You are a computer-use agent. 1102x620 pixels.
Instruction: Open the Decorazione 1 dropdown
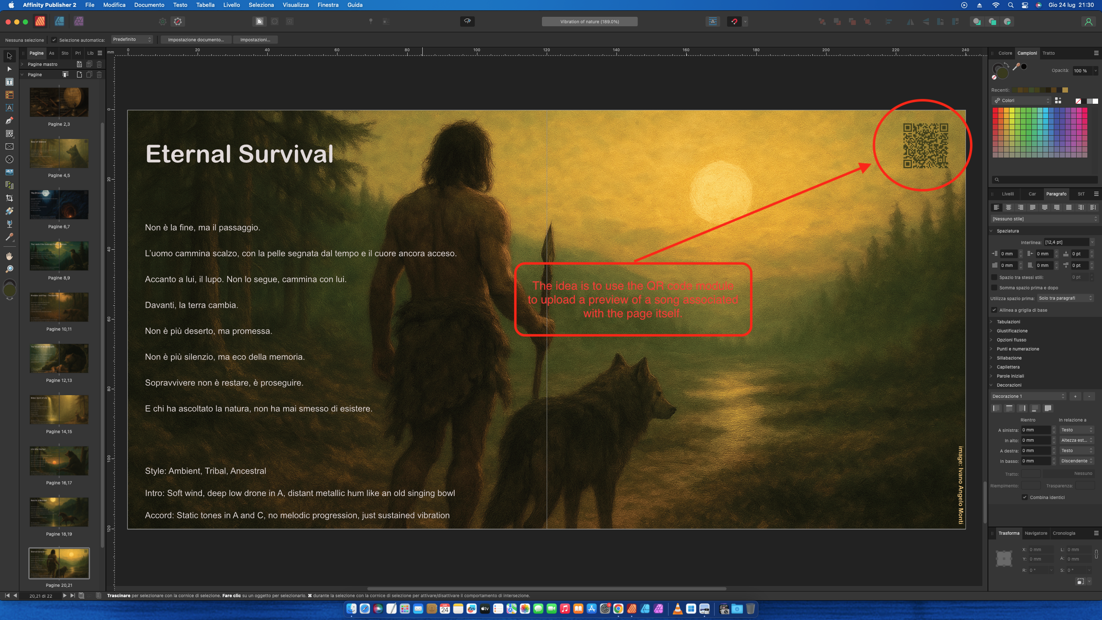coord(1028,396)
